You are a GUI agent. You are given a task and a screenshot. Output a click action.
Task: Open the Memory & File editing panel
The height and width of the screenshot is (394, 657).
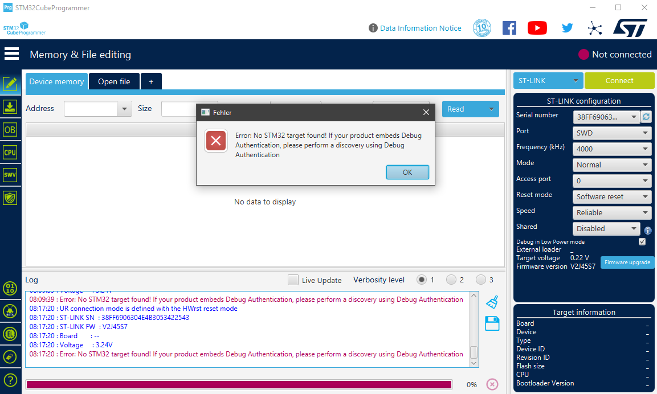point(10,84)
